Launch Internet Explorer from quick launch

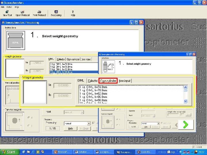point(33,152)
